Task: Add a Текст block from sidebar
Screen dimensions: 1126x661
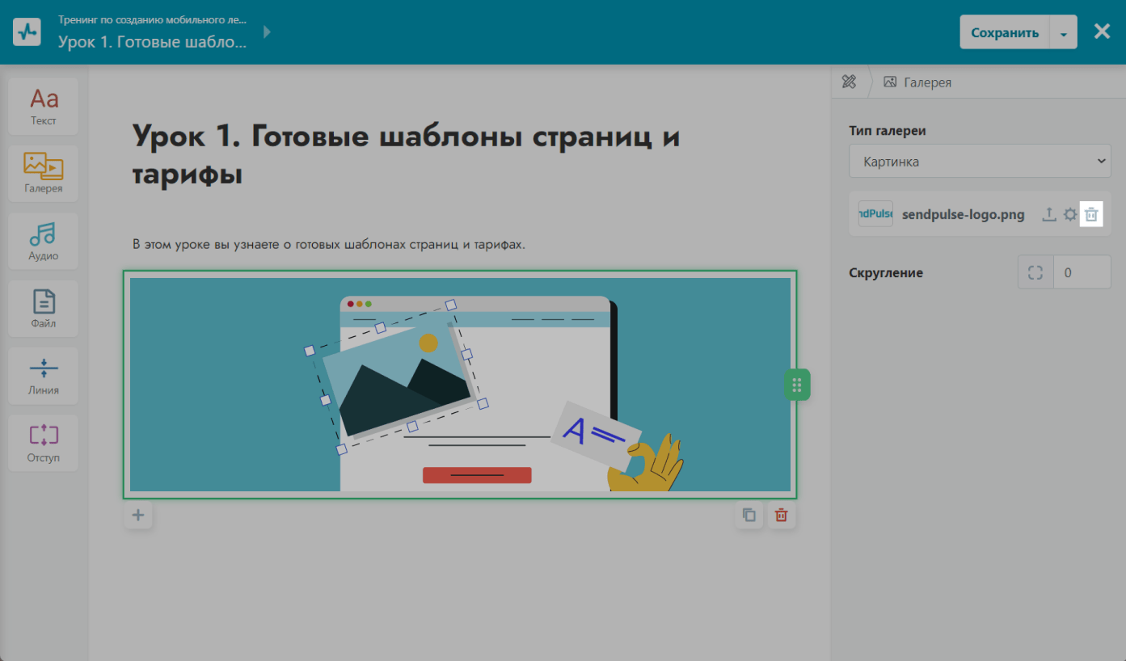Action: point(44,106)
